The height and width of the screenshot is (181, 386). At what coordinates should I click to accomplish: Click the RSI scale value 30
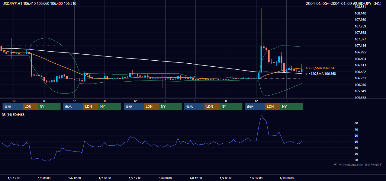(356, 154)
